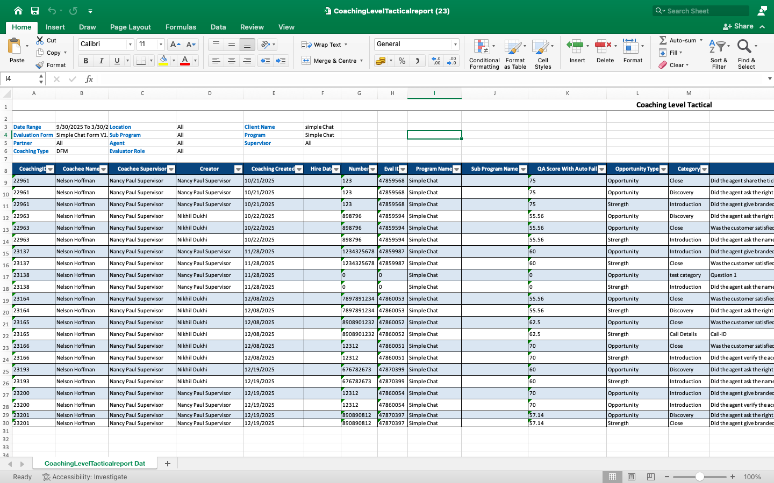The height and width of the screenshot is (483, 774).
Task: Click the Wrap Text button
Action: (324, 45)
